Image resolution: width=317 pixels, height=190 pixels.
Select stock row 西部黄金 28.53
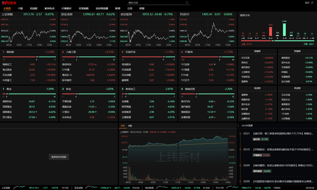29,106
